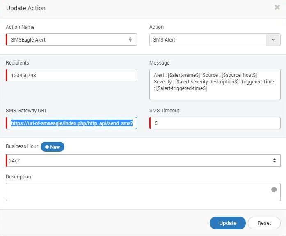Click the Message label
Viewport: 286px width, 236px height.
point(160,63)
